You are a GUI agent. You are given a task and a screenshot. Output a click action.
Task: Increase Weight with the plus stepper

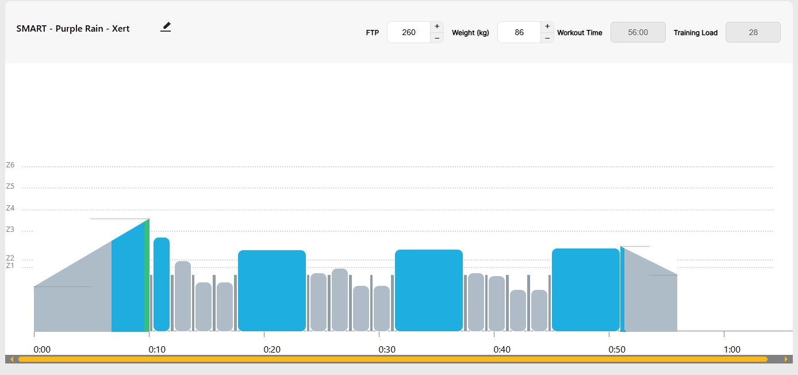[x=547, y=26]
